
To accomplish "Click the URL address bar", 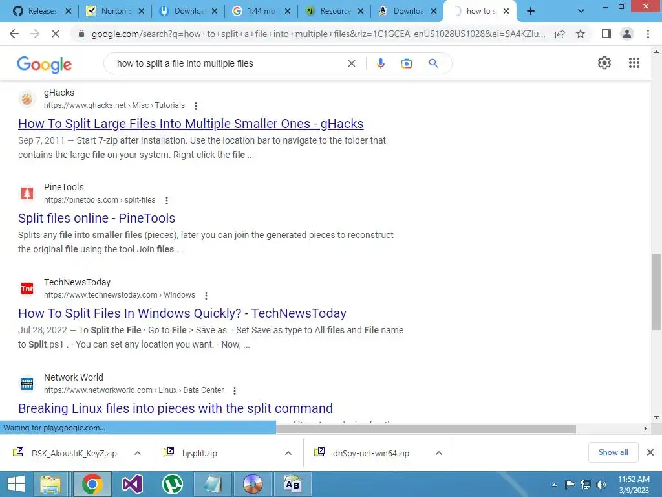I will (x=318, y=34).
